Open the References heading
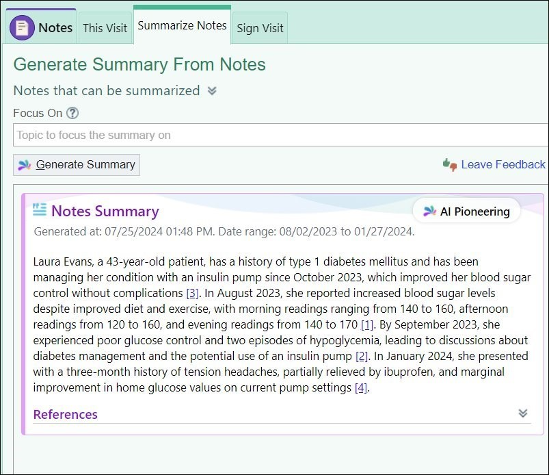Screen dimensions: 549x475 65,414
